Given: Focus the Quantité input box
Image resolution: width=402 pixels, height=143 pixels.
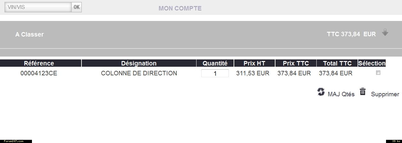Looking at the screenshot, I should pos(215,73).
